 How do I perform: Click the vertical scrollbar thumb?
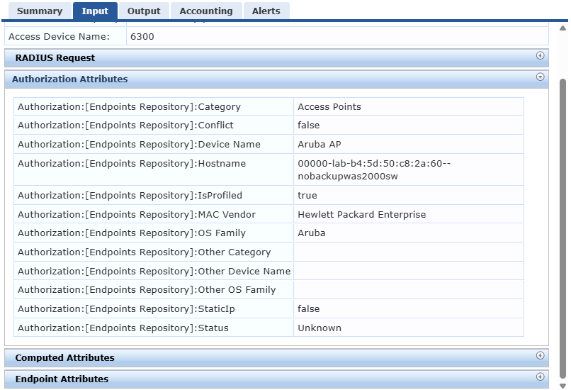pyautogui.click(x=563, y=229)
